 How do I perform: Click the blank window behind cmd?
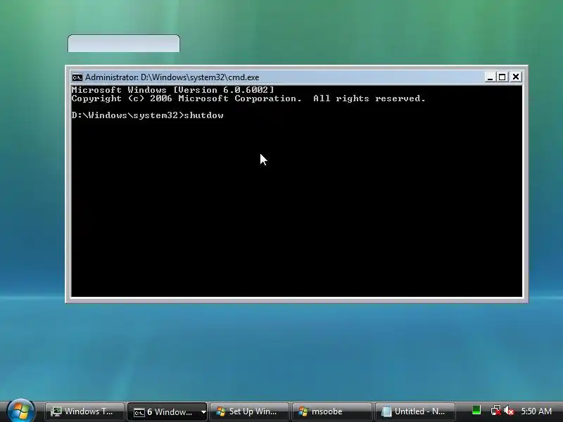tap(124, 44)
